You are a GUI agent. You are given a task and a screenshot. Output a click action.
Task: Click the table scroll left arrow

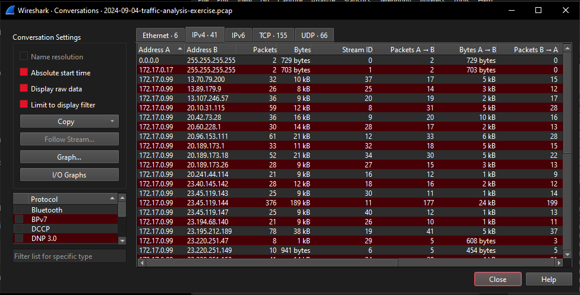(142, 262)
